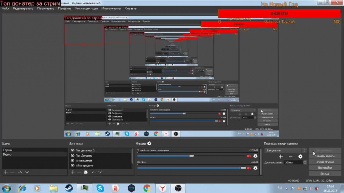The height and width of the screenshot is (193, 344).
Task: Add a new scene with plus icon
Action: point(6,172)
